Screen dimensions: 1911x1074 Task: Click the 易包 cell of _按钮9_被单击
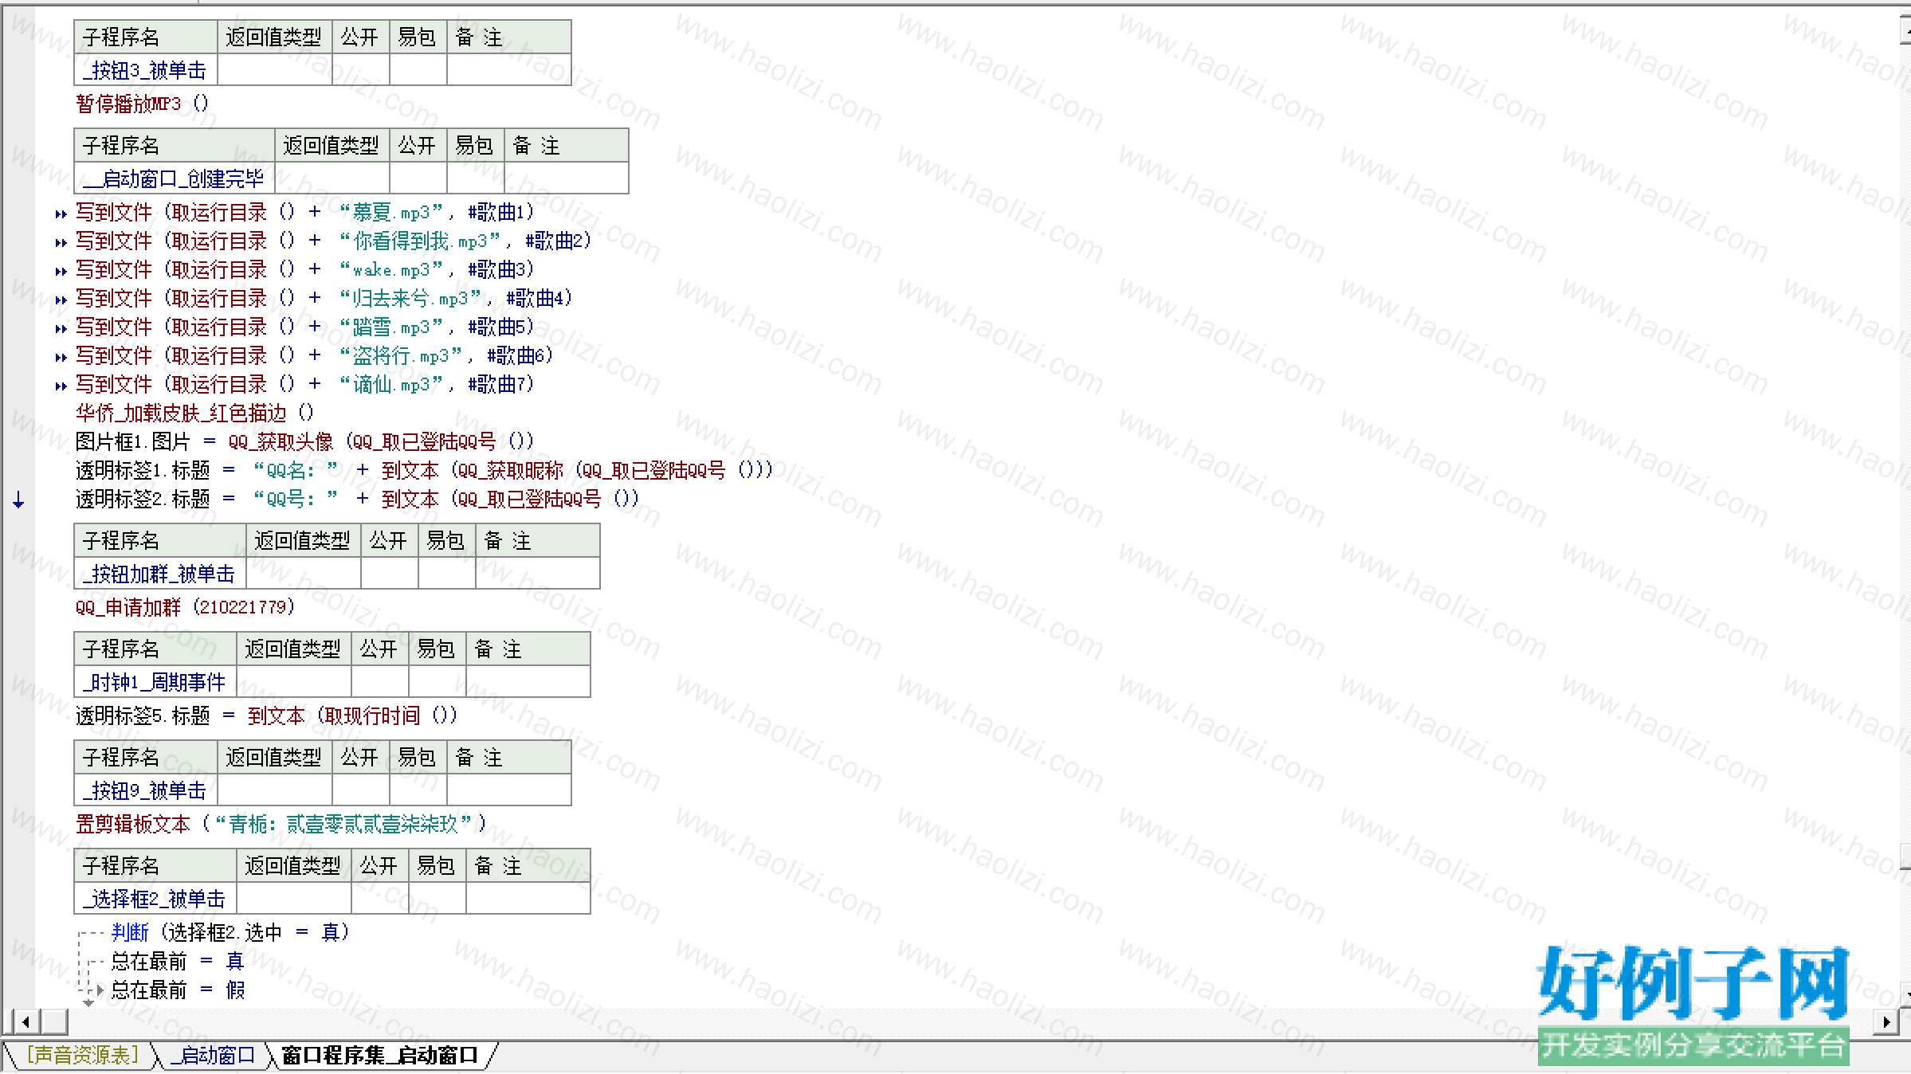418,790
